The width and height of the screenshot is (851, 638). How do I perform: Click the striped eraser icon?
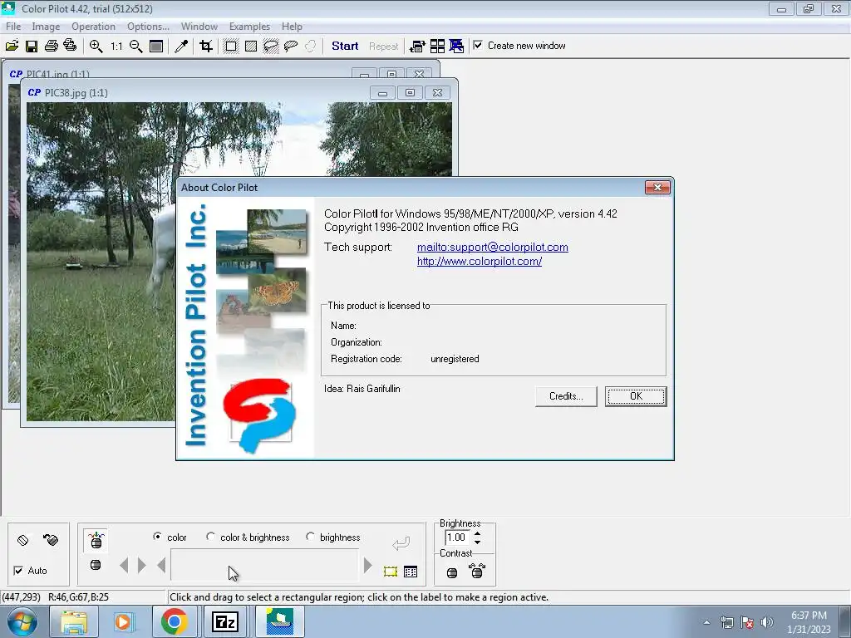point(22,540)
